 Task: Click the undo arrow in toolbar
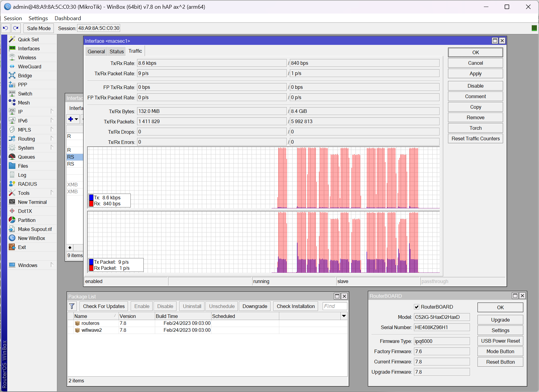pyautogui.click(x=5, y=28)
